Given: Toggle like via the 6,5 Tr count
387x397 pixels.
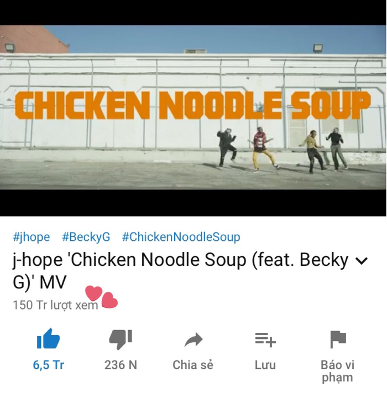Looking at the screenshot, I should pyautogui.click(x=48, y=365).
